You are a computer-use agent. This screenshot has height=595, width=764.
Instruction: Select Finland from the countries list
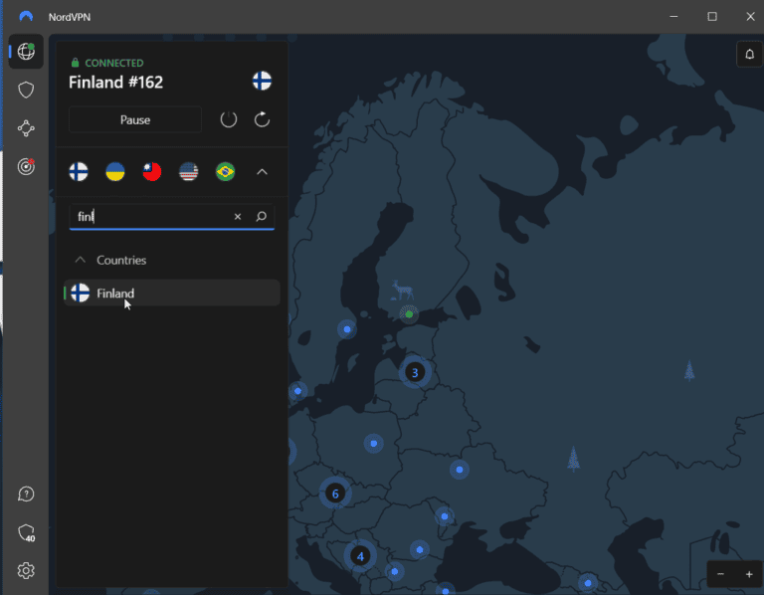115,294
